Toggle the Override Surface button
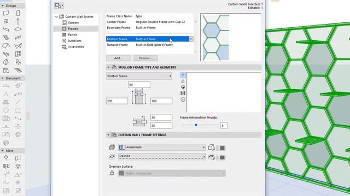Image resolution: width=350 pixels, height=196 pixels. 112,173
